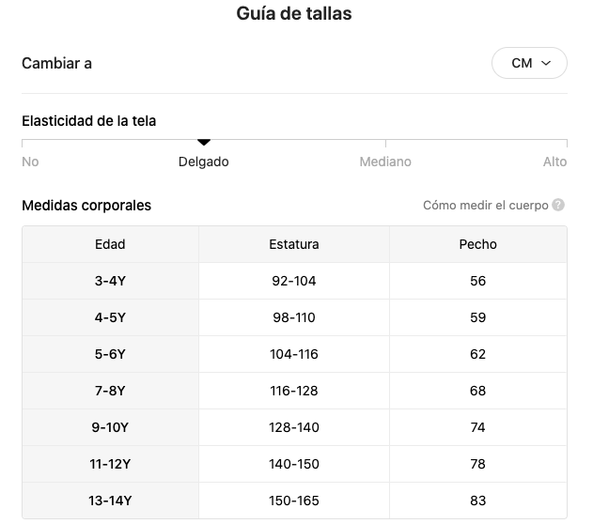Select the 9-10Y size row

tap(294, 427)
